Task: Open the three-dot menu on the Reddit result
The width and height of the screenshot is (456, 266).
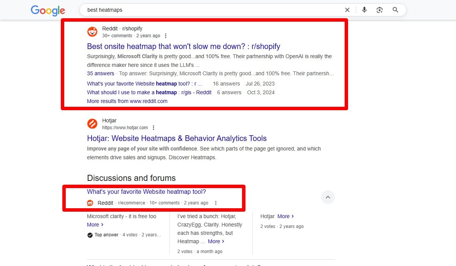Action: click(166, 35)
